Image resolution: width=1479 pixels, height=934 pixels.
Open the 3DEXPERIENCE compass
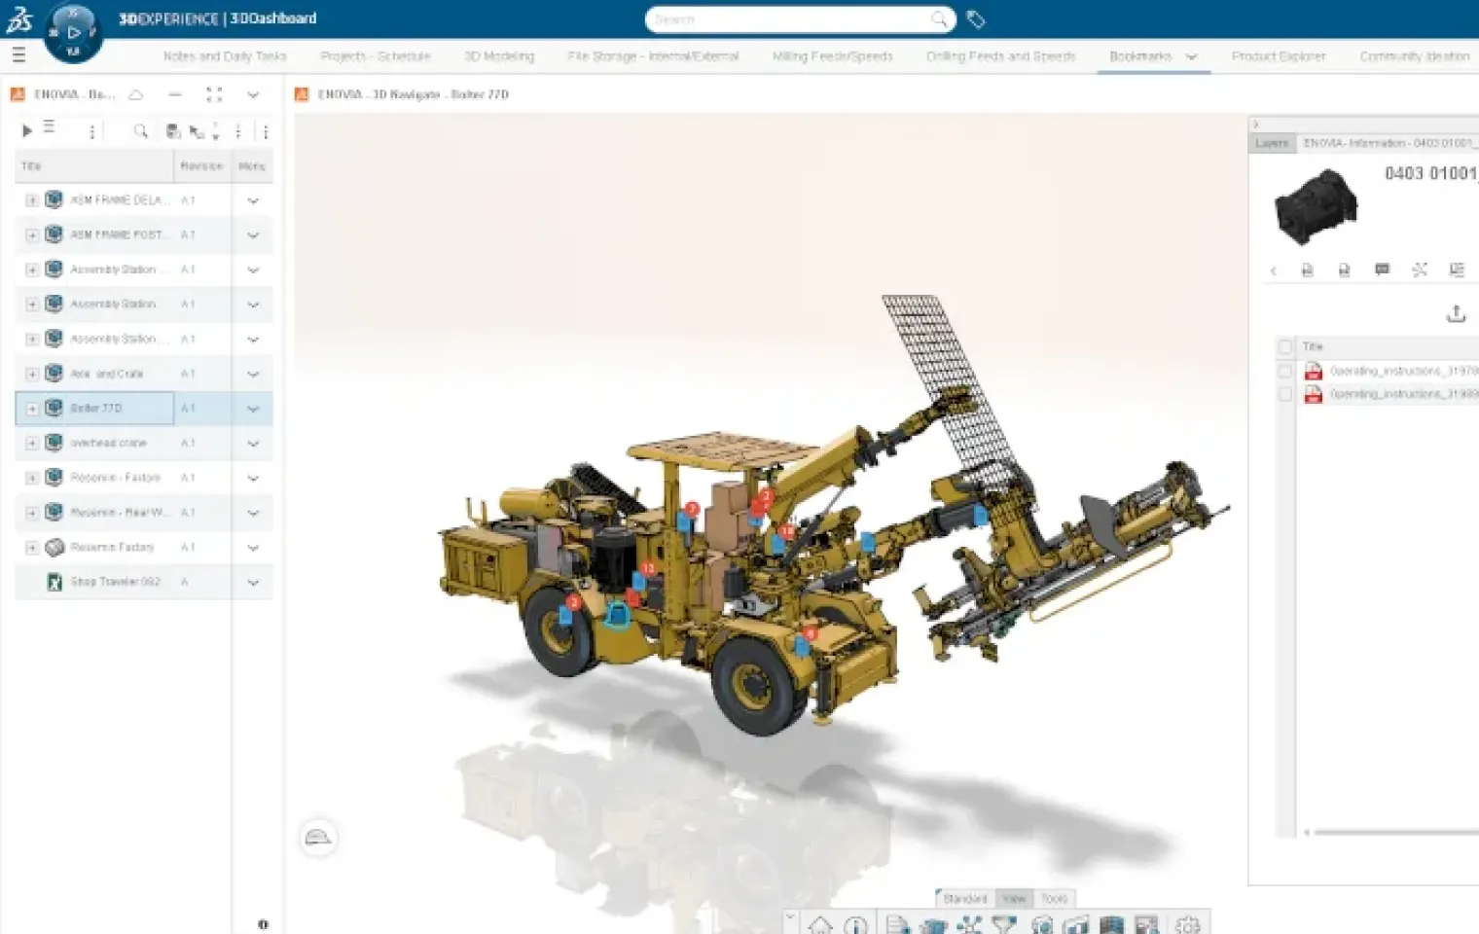(x=73, y=32)
